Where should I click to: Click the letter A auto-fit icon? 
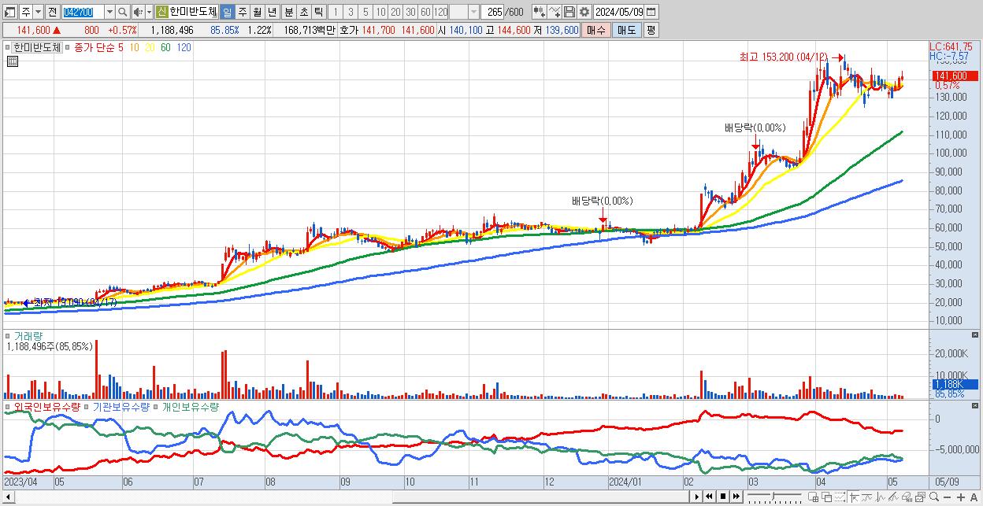coord(974,497)
